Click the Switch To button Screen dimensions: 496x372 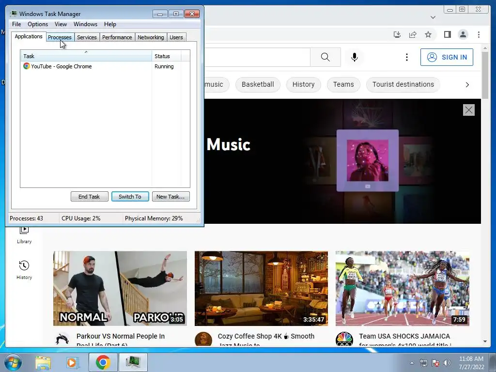tap(130, 197)
